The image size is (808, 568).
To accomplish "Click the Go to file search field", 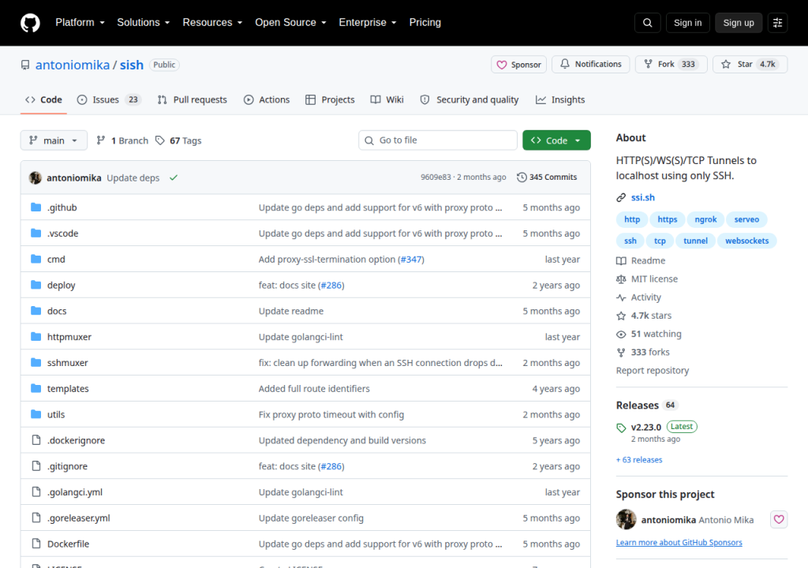I will [x=437, y=140].
